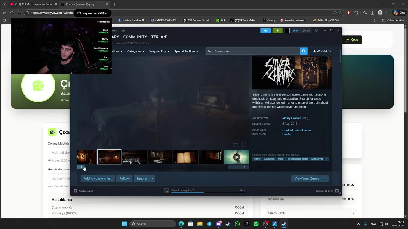
Task: Click the browser home icon
Action: [x=19, y=13]
